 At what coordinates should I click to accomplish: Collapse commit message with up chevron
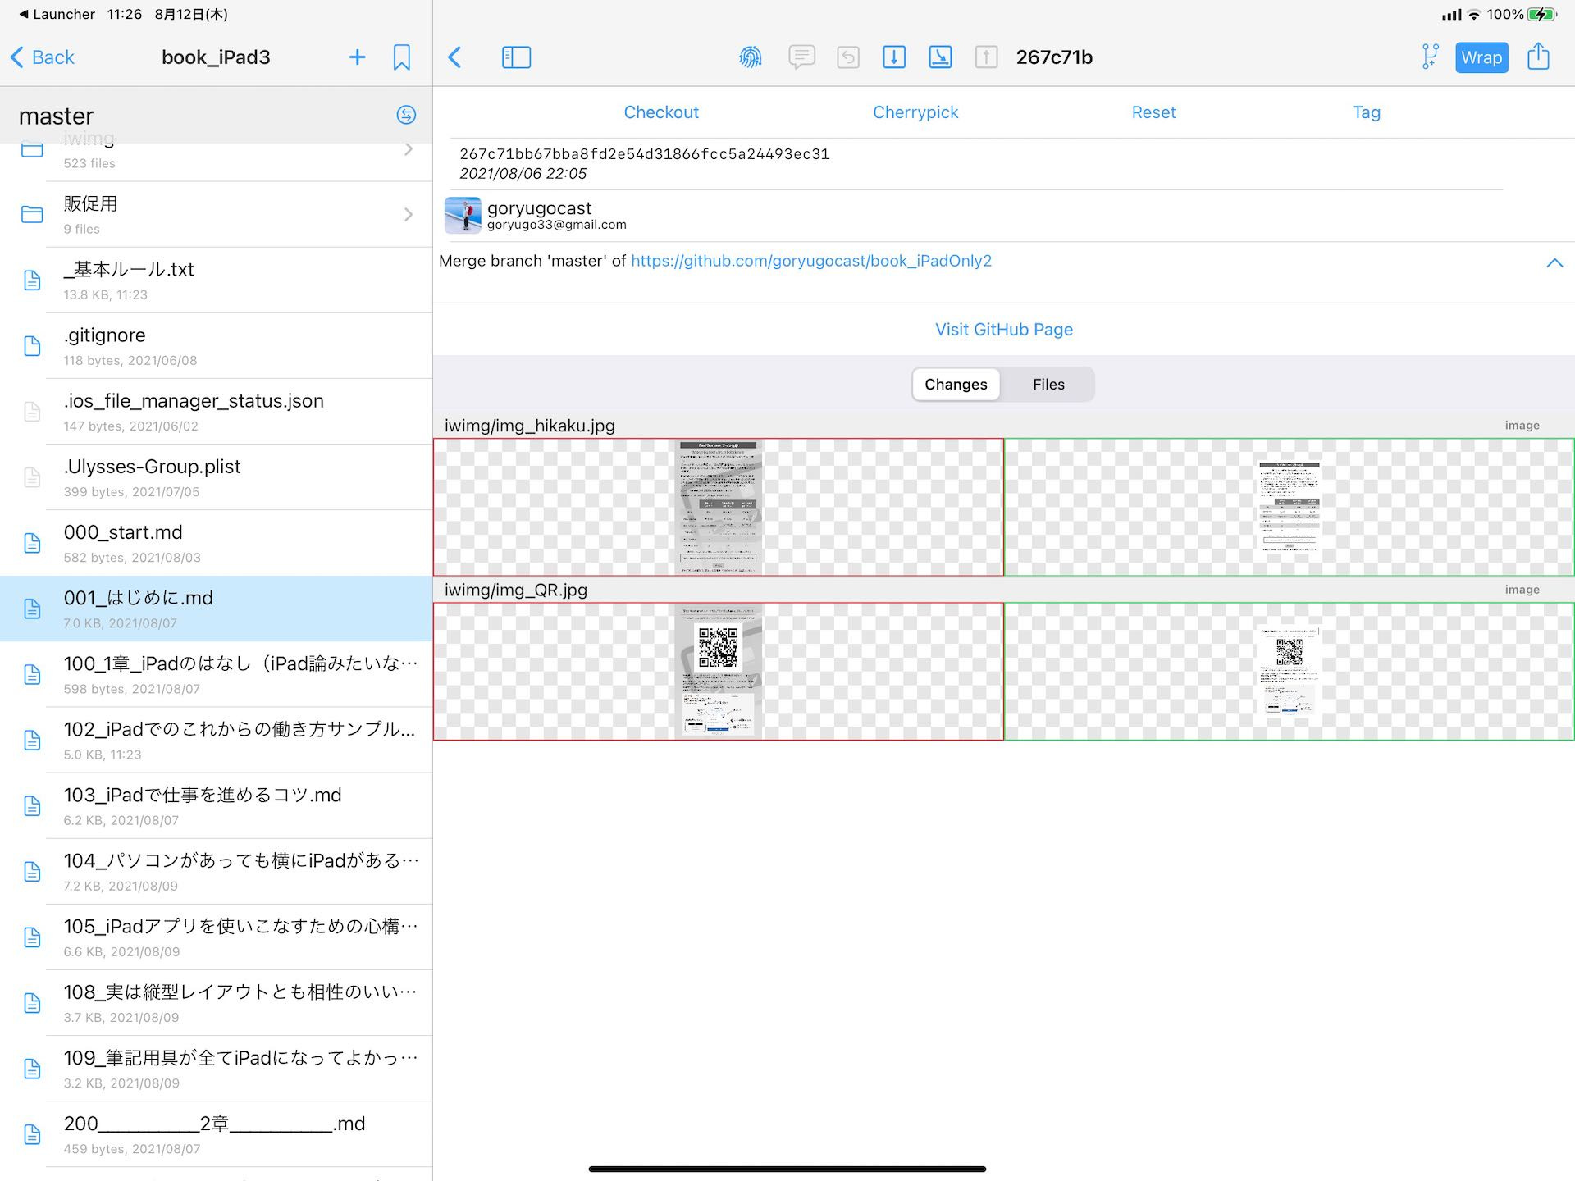pos(1554,263)
